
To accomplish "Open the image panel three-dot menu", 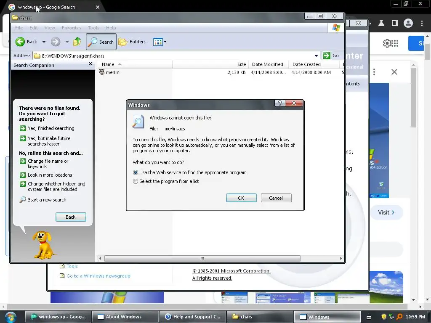I will 374,72.
